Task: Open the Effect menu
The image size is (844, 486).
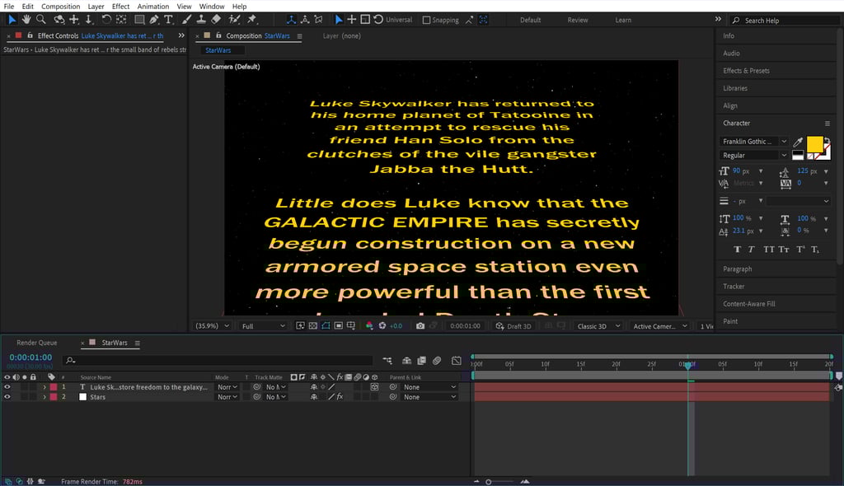Action: (x=120, y=7)
